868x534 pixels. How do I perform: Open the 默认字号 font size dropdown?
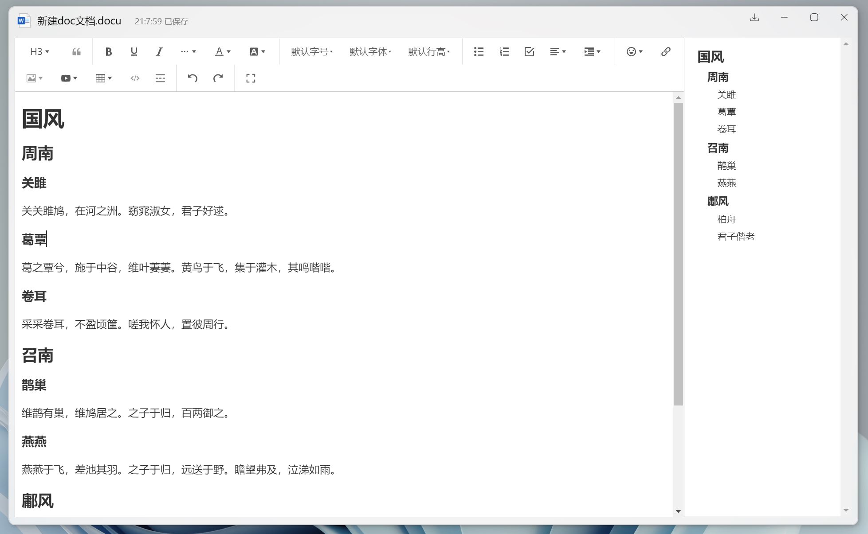tap(311, 51)
